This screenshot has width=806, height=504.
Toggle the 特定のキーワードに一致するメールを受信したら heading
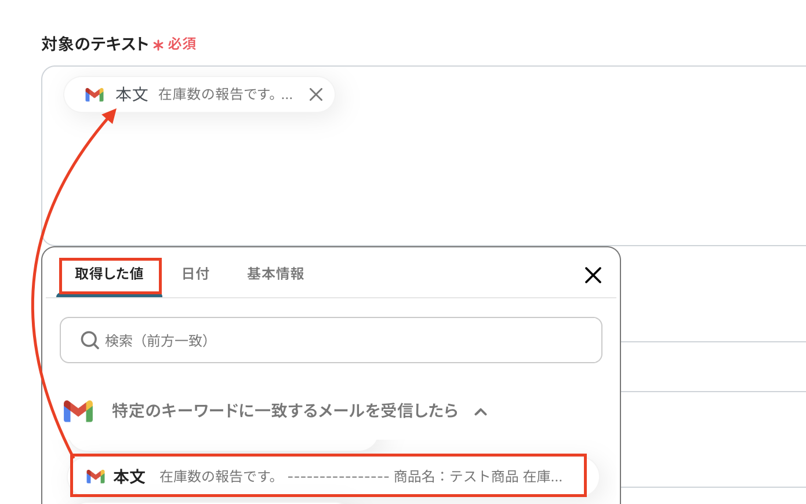285,411
